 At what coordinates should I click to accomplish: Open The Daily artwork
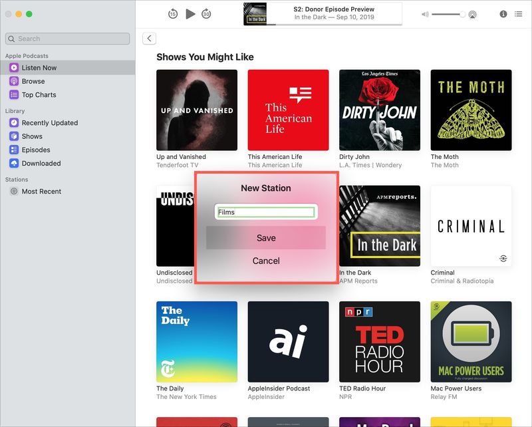tap(197, 341)
